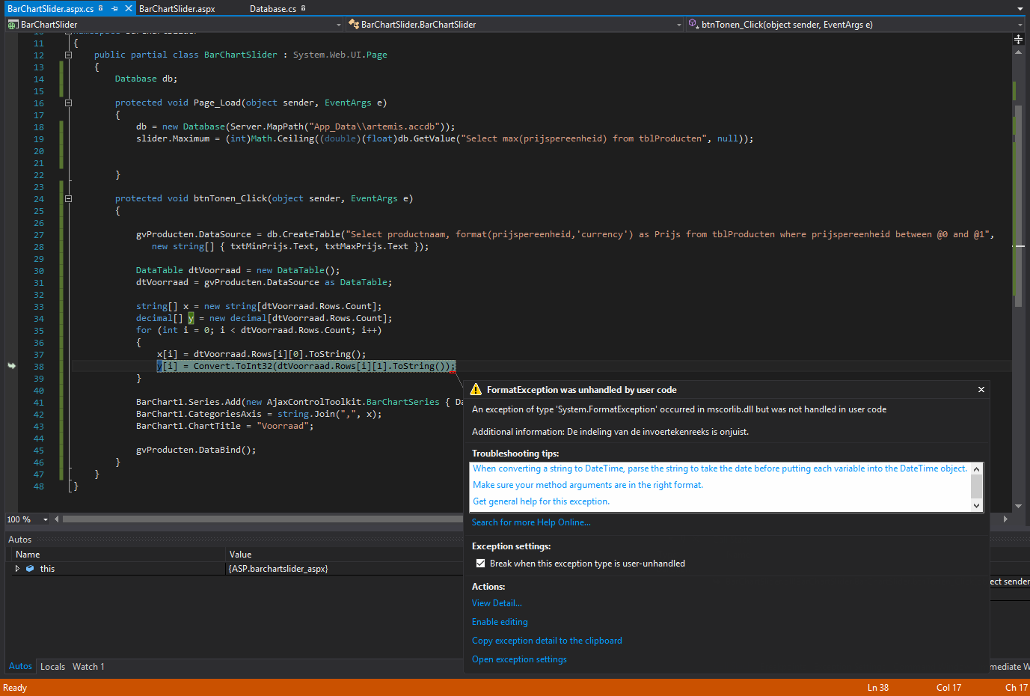
Task: Close the BarChartSlider.aspx.cs tab
Action: click(x=129, y=9)
